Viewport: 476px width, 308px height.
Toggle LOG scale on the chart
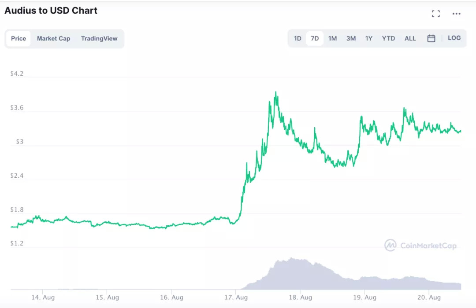454,38
